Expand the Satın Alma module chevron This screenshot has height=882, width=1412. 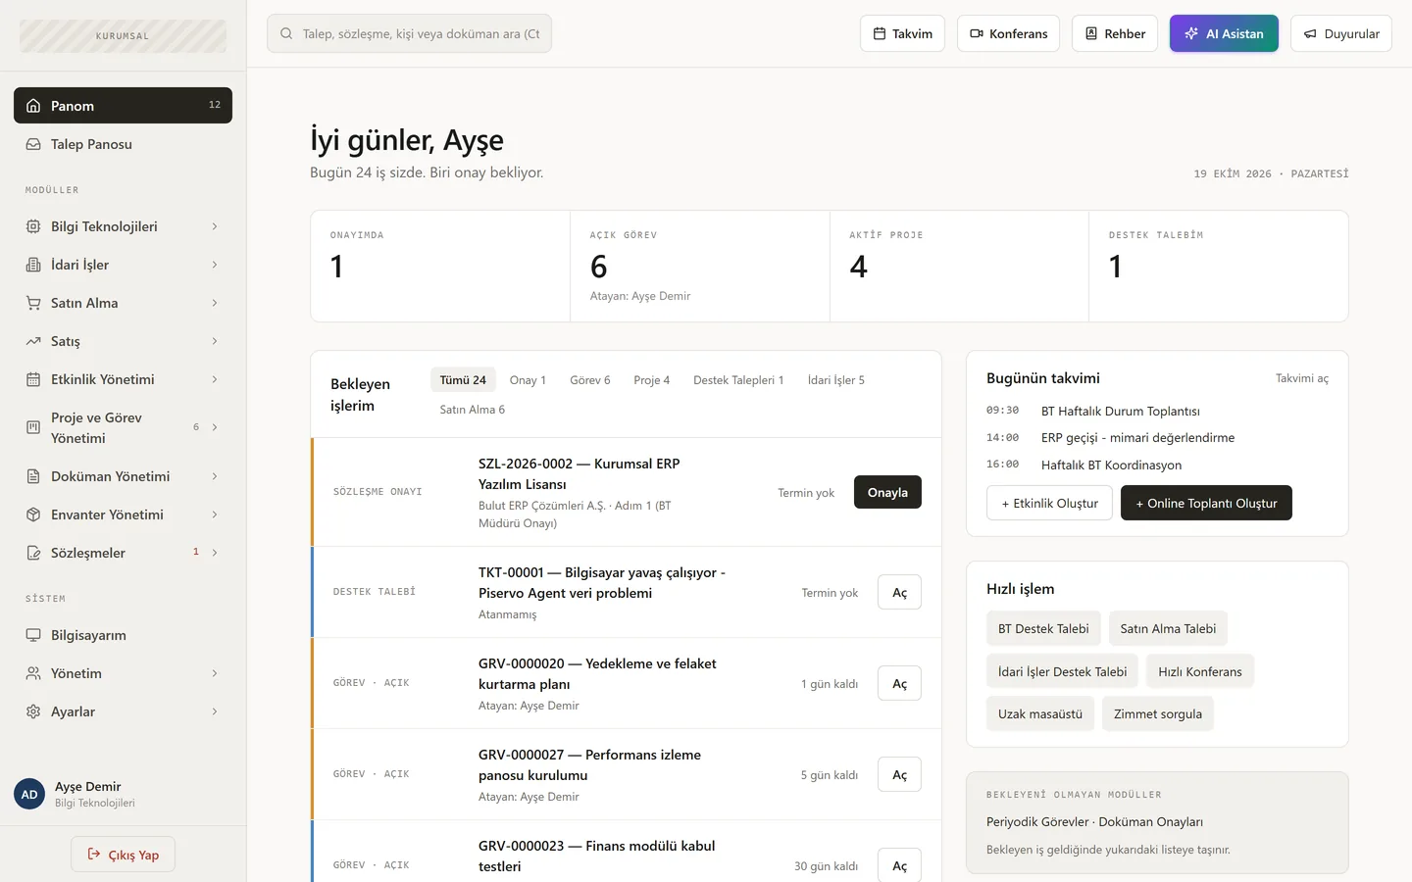point(215,303)
